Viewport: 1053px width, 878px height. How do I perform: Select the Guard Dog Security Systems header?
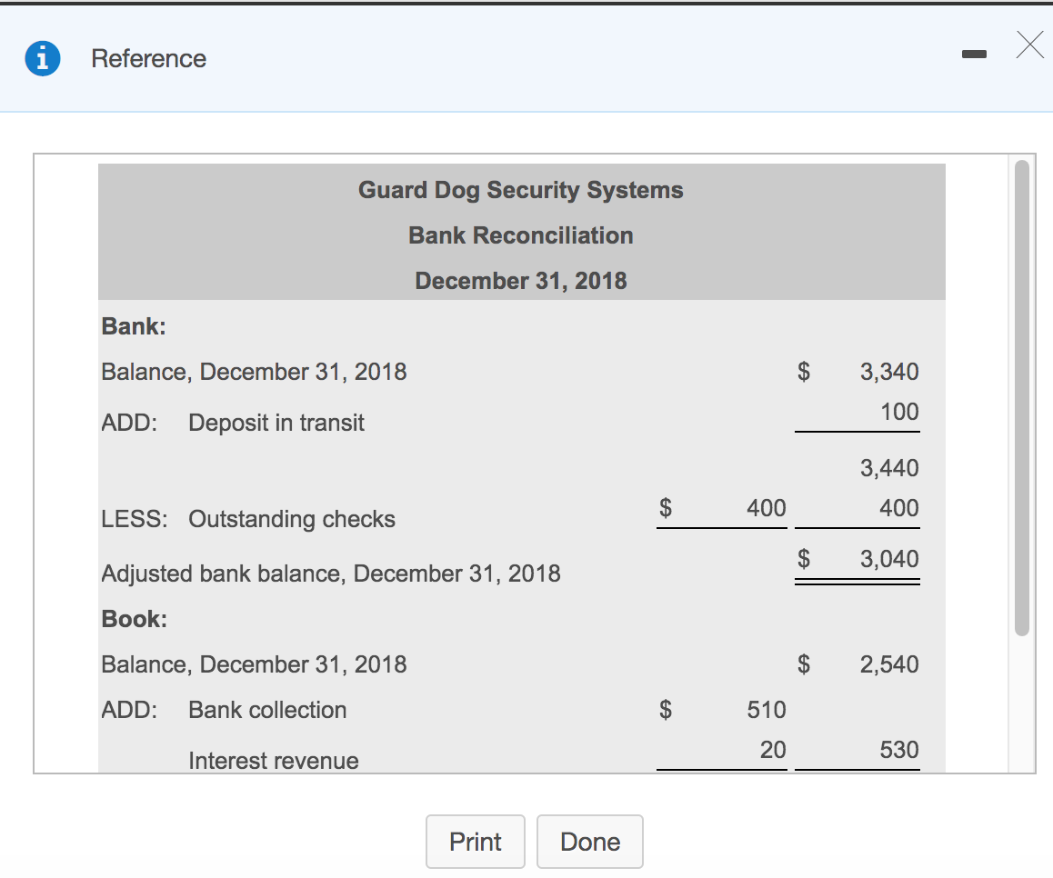(x=520, y=190)
